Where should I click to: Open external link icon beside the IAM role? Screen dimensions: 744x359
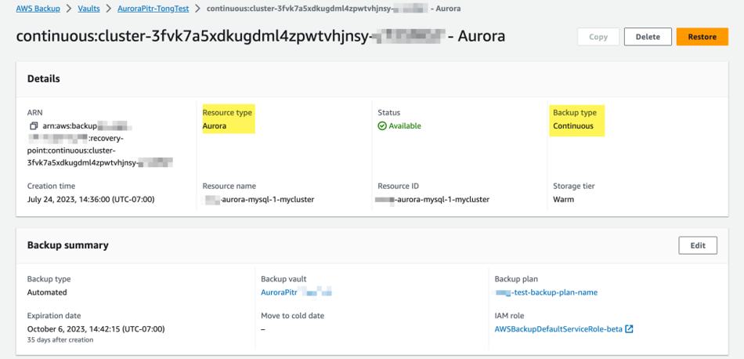point(629,328)
